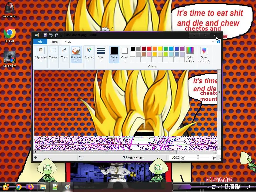
Task: Click the Paint app icon in the title bar
Action: pos(37,35)
